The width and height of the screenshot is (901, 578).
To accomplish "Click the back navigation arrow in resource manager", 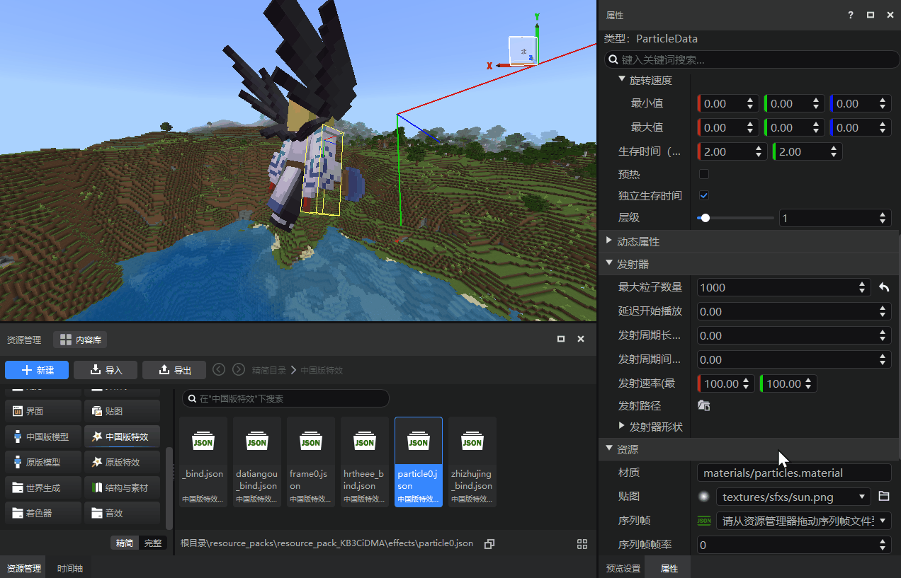I will click(x=219, y=369).
